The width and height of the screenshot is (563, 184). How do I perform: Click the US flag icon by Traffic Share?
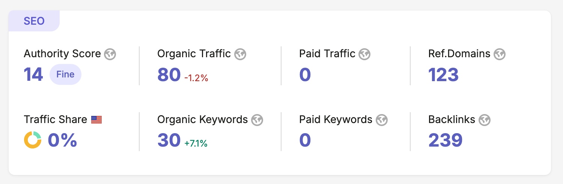(x=96, y=120)
